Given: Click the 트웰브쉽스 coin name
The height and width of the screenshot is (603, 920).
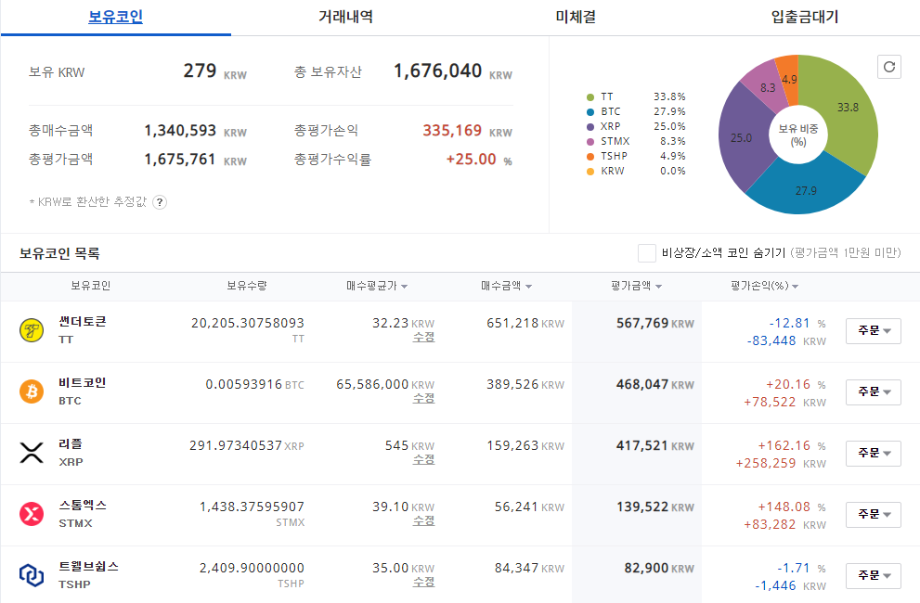Looking at the screenshot, I should tap(88, 566).
